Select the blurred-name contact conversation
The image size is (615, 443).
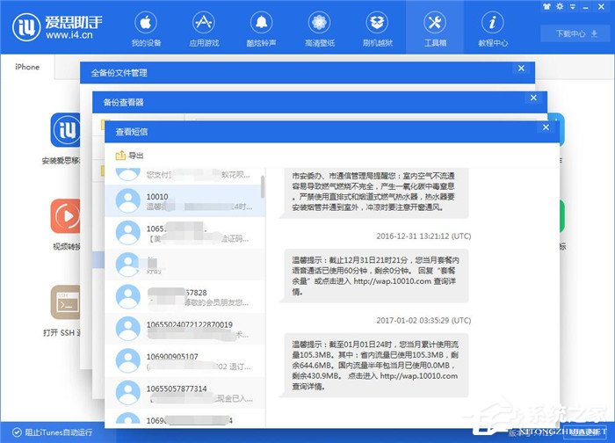(184, 265)
